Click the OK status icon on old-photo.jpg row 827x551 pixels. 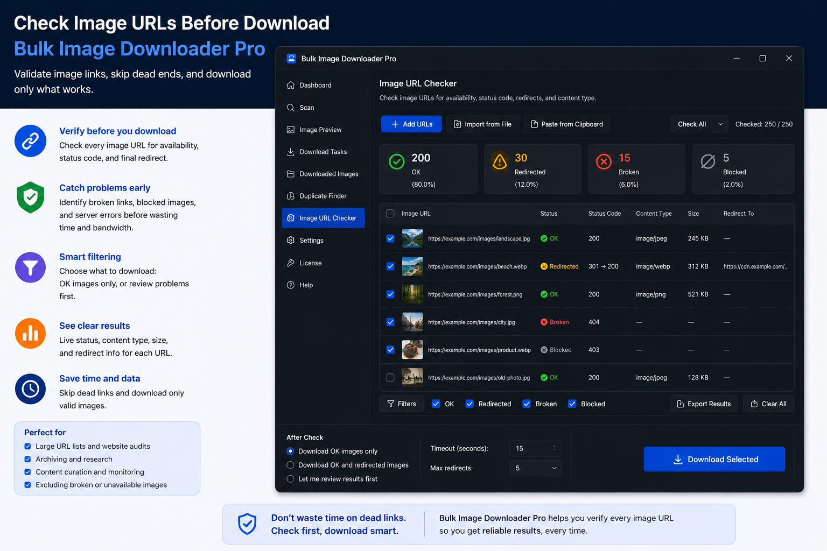tap(544, 378)
